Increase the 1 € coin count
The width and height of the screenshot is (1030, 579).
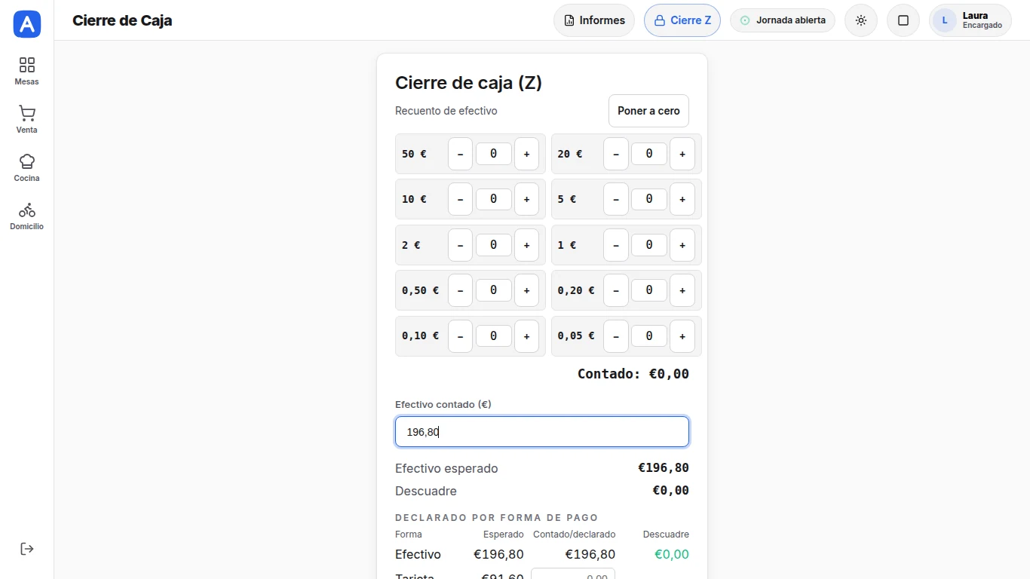pos(682,245)
